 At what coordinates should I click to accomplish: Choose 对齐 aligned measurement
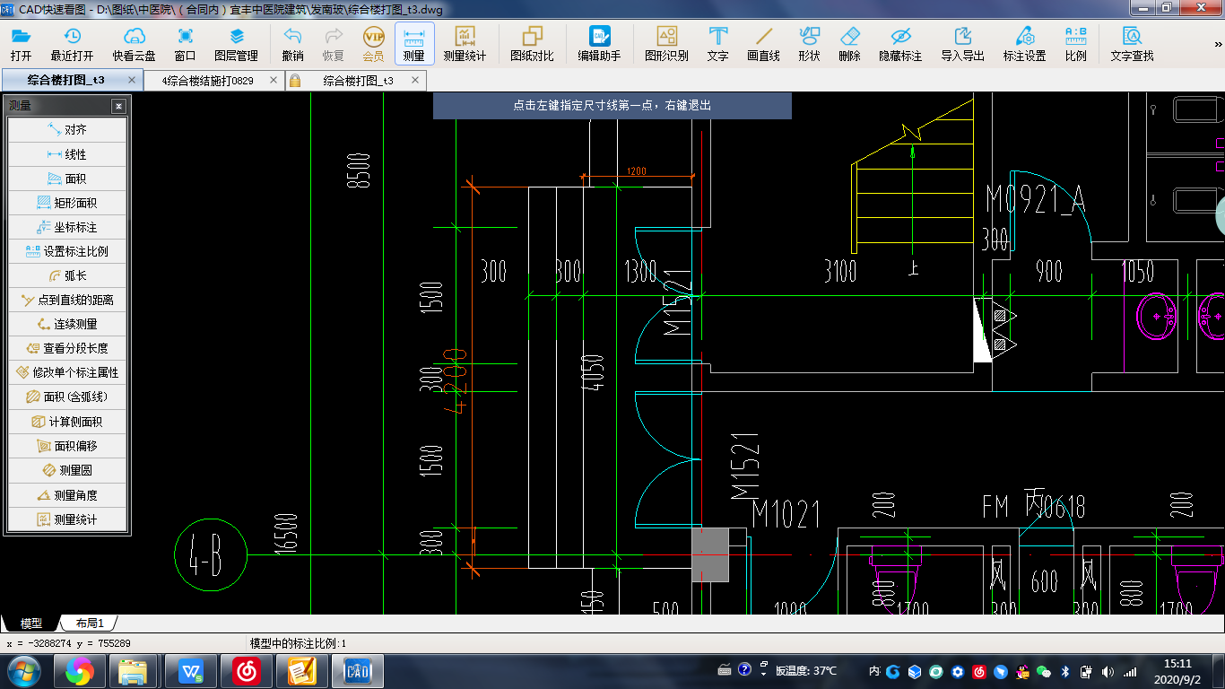pos(67,130)
